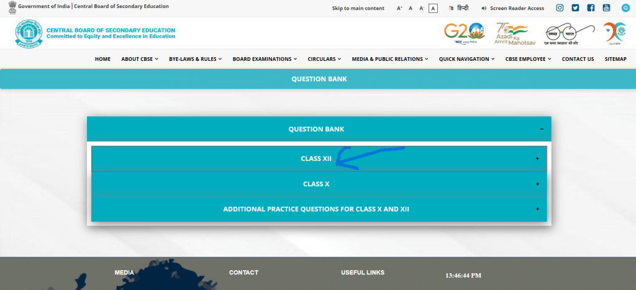
Task: Click the USEFUL LINKS footer heading
Action: [x=363, y=273]
